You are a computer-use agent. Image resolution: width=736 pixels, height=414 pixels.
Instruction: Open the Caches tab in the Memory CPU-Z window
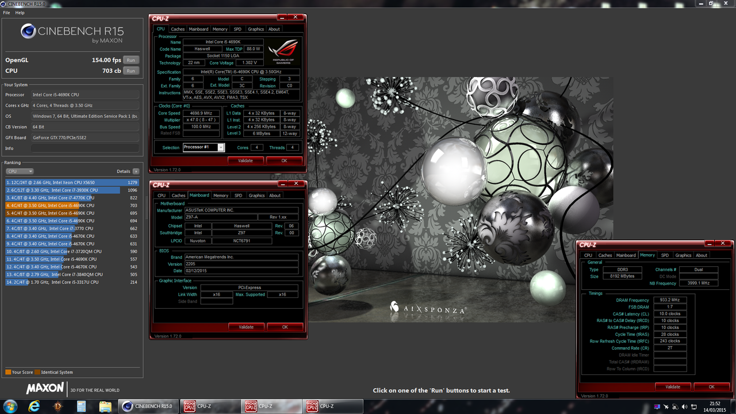[x=605, y=255]
